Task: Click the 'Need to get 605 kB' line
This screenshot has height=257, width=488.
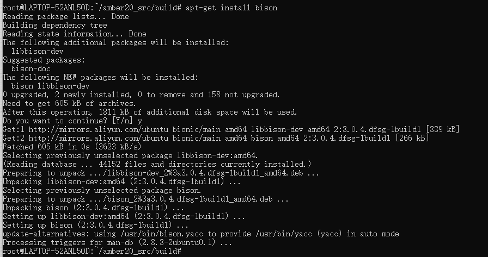Action: click(x=69, y=103)
